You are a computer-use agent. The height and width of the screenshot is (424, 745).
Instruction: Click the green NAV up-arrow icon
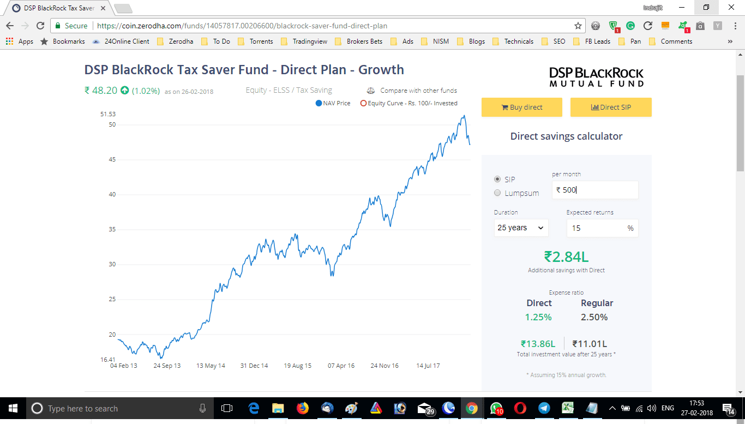pos(124,91)
